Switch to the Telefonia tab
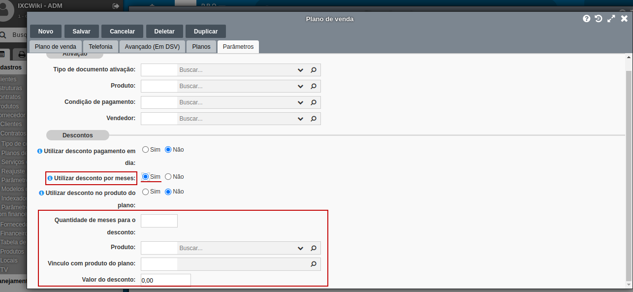Screen dimensions: 633x292 [100, 47]
